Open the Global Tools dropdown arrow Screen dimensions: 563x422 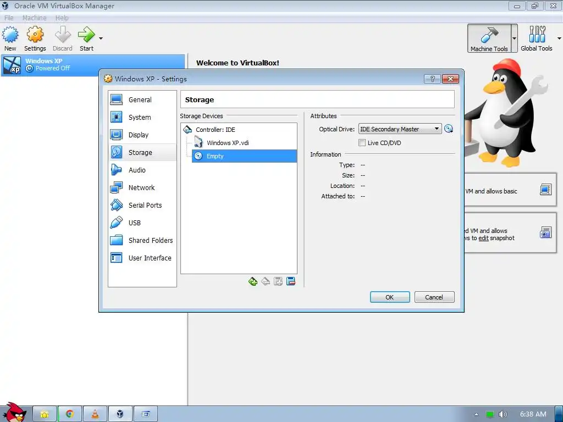tap(559, 38)
